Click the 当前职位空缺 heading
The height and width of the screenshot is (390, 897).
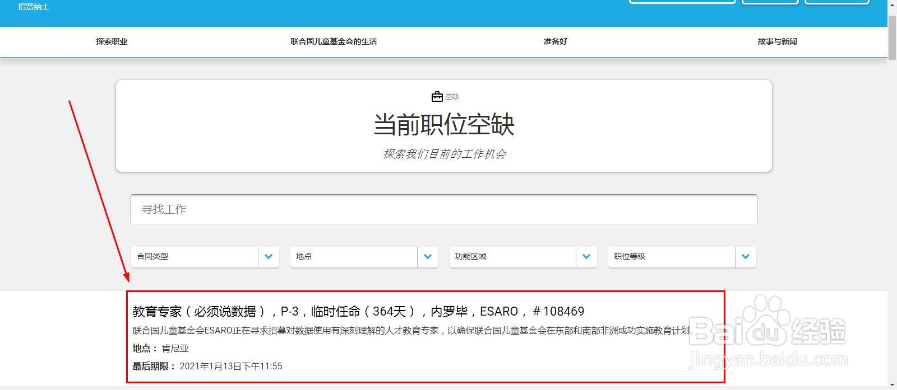[444, 124]
